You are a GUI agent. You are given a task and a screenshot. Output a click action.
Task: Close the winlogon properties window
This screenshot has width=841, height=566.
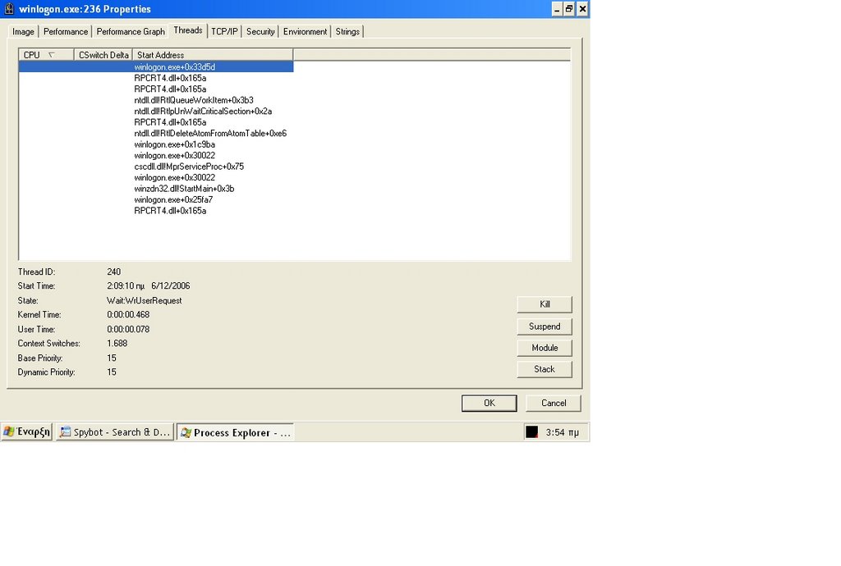click(582, 8)
